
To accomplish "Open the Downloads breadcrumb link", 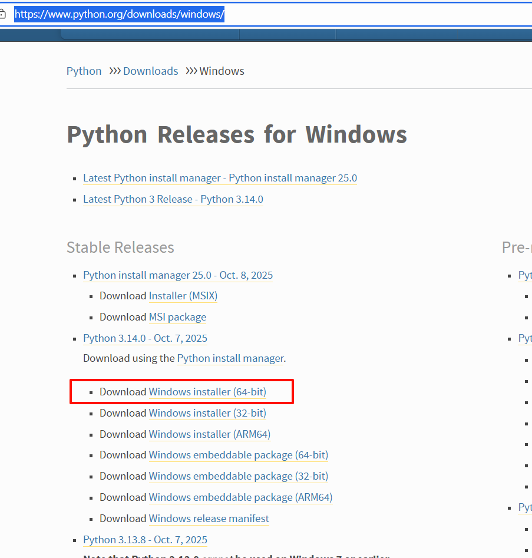I will (x=150, y=71).
